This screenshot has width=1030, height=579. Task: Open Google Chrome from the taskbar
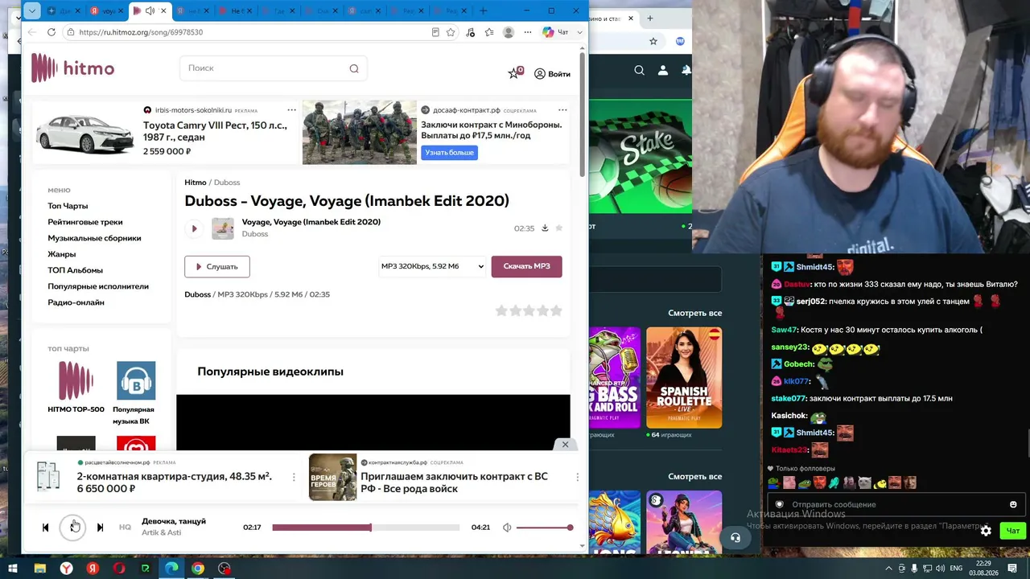click(x=198, y=569)
